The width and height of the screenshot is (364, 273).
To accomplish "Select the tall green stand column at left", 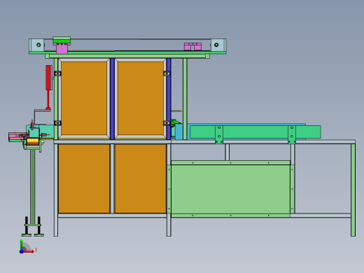I will click(x=33, y=187).
